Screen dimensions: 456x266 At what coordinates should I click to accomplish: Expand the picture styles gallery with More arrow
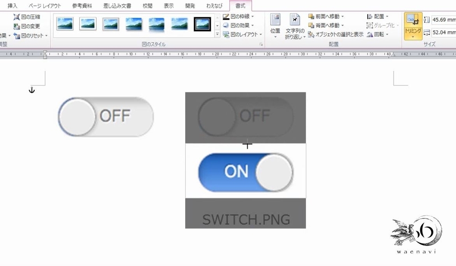click(217, 34)
